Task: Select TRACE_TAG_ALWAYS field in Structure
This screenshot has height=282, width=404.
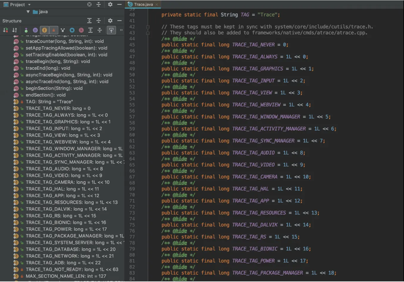Action: 67,115
